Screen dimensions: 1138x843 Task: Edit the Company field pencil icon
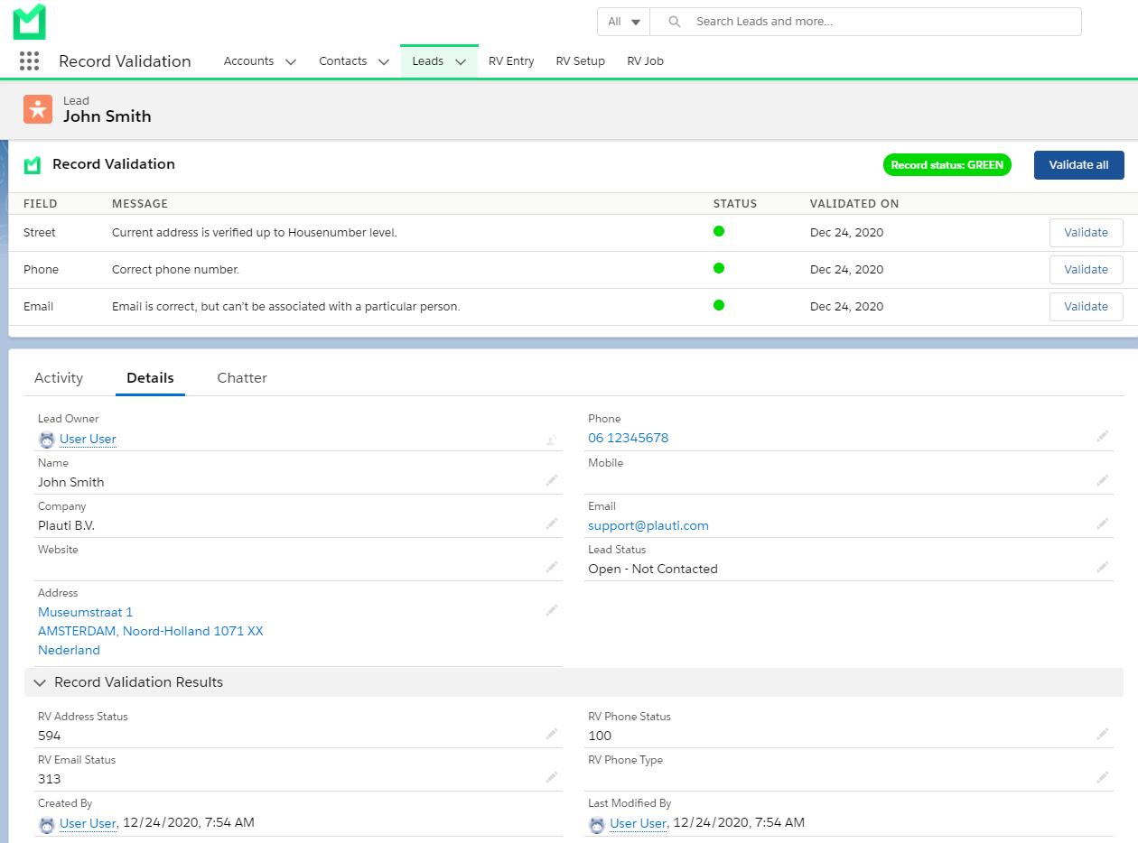click(x=552, y=523)
